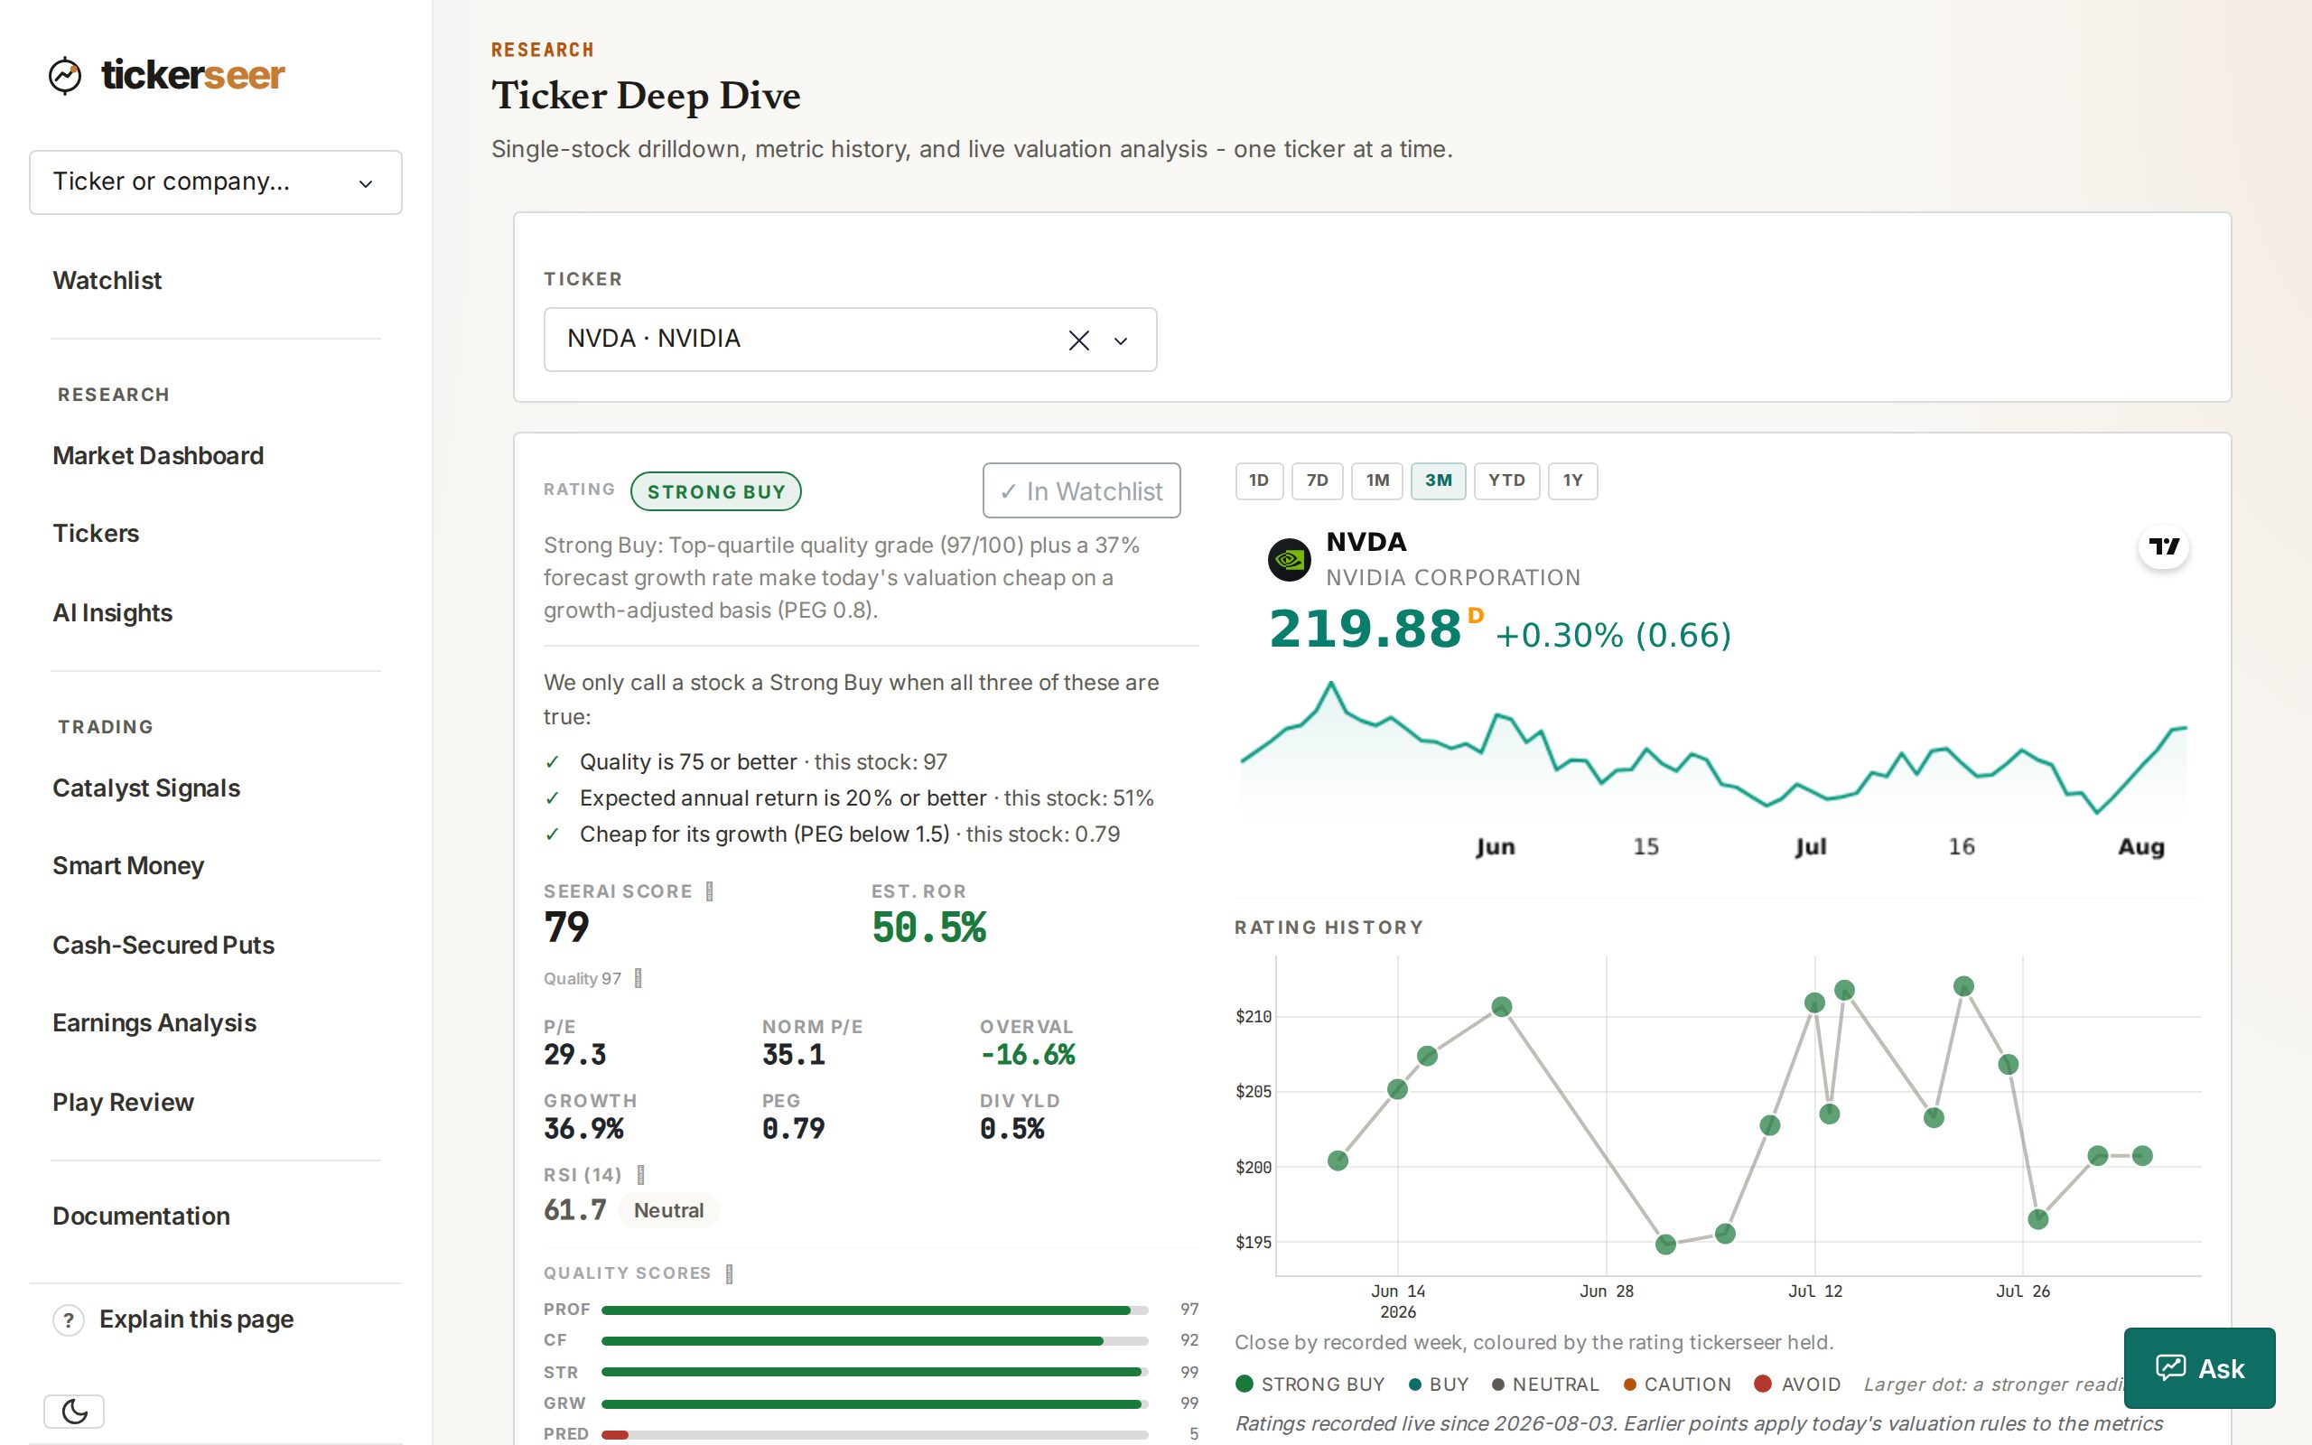Image resolution: width=2312 pixels, height=1445 pixels.
Task: Click the PROF quality score bar
Action: coord(874,1310)
